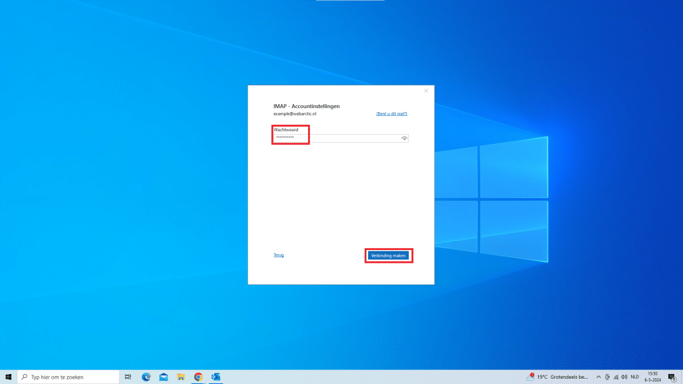Switch to Outlook in the taskbar

[215, 377]
